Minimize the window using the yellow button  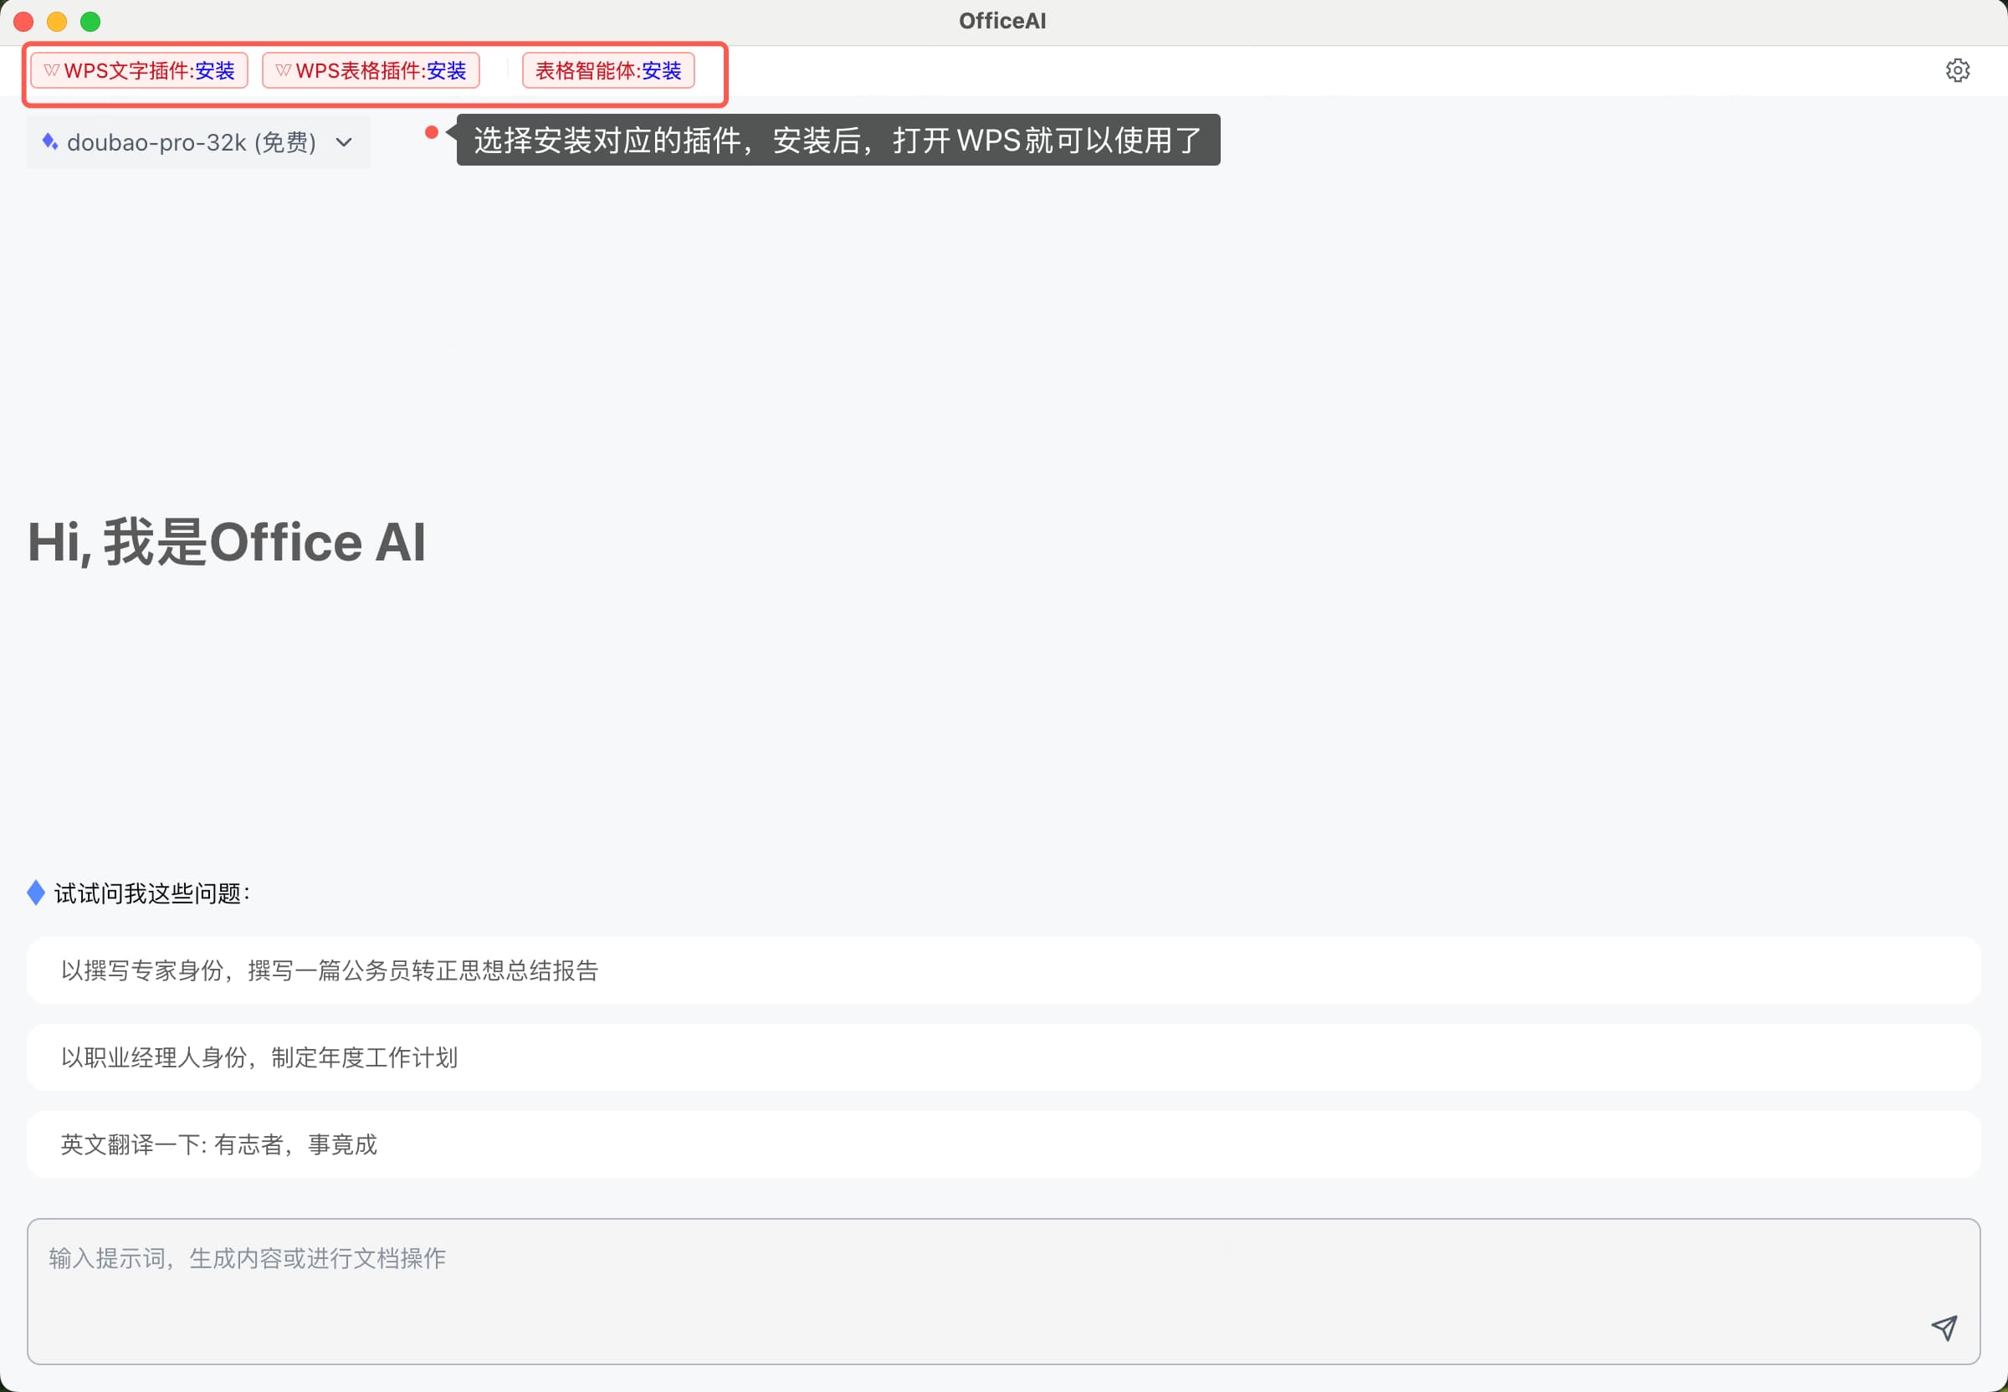[x=57, y=21]
